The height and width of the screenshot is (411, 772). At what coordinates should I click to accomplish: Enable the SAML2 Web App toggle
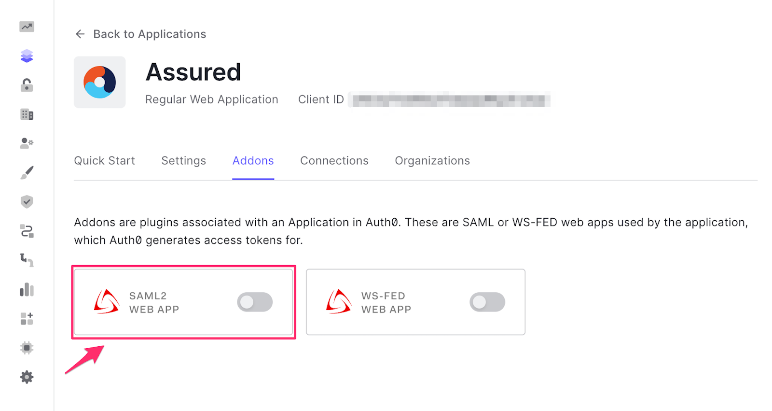tap(255, 302)
